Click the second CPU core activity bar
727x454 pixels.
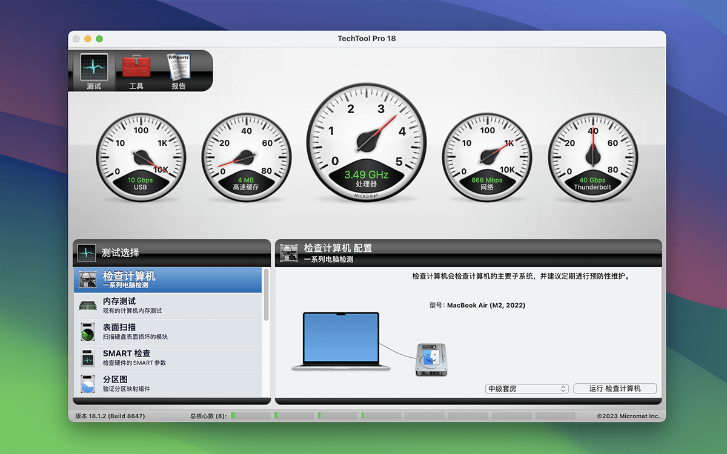tap(294, 416)
